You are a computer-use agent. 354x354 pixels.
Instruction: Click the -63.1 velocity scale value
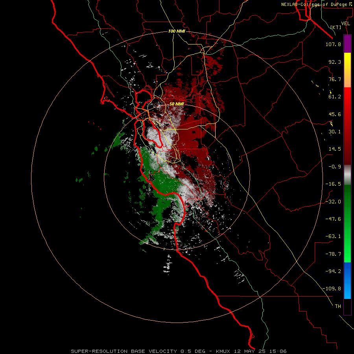(333, 236)
